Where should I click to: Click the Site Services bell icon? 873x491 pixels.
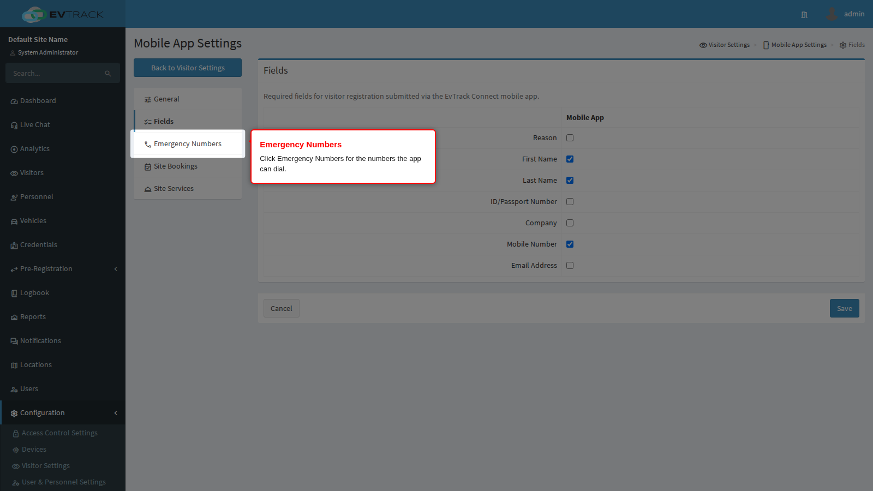148,189
